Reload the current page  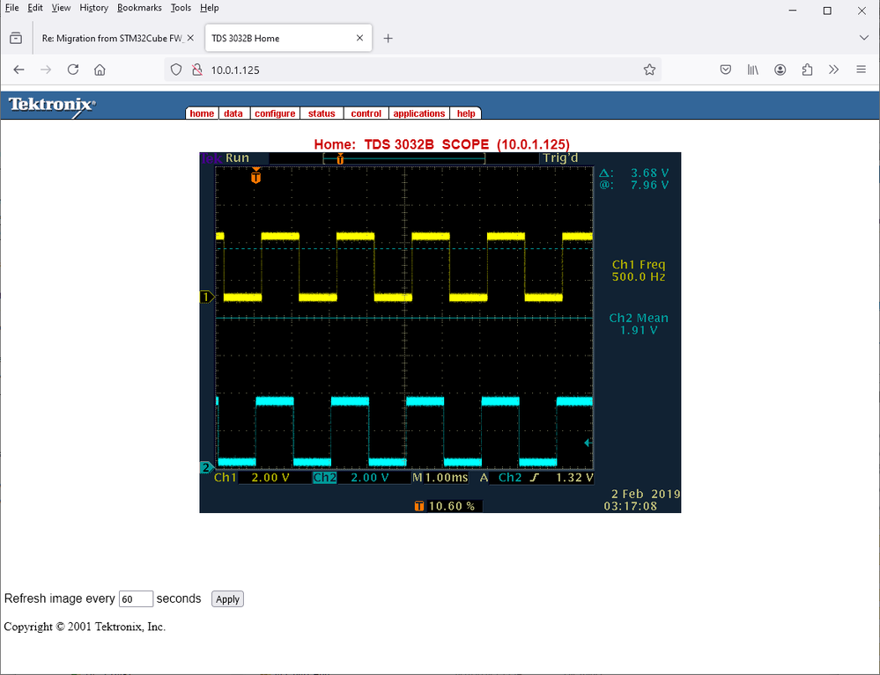(73, 70)
